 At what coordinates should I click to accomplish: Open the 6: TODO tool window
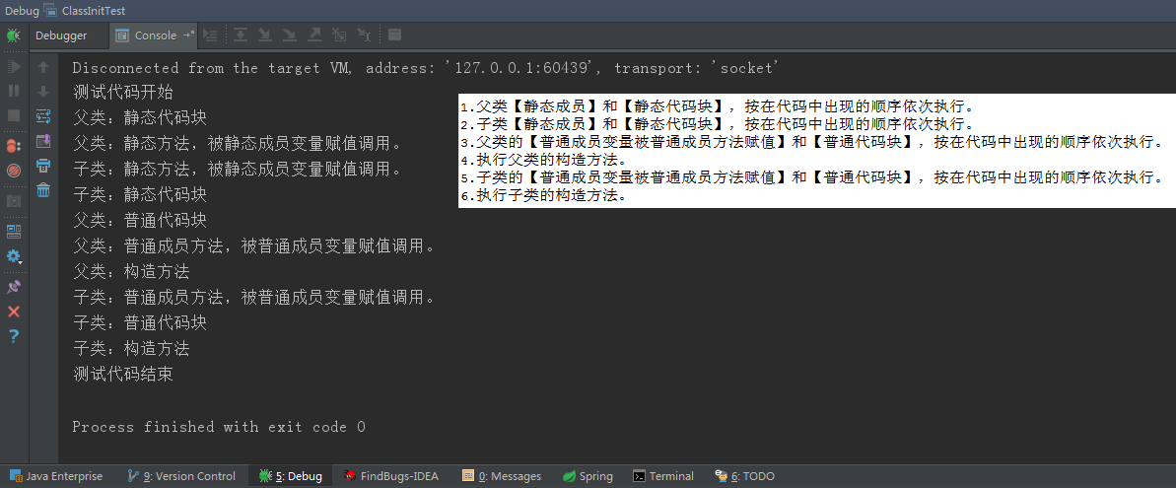coord(745,476)
